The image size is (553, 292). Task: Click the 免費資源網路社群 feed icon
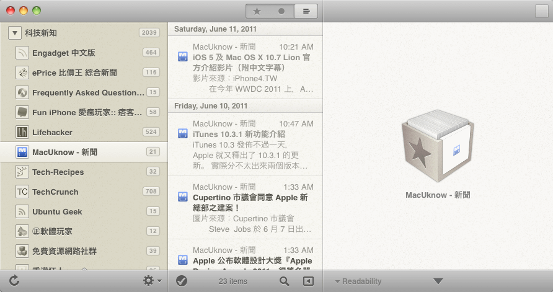click(22, 251)
